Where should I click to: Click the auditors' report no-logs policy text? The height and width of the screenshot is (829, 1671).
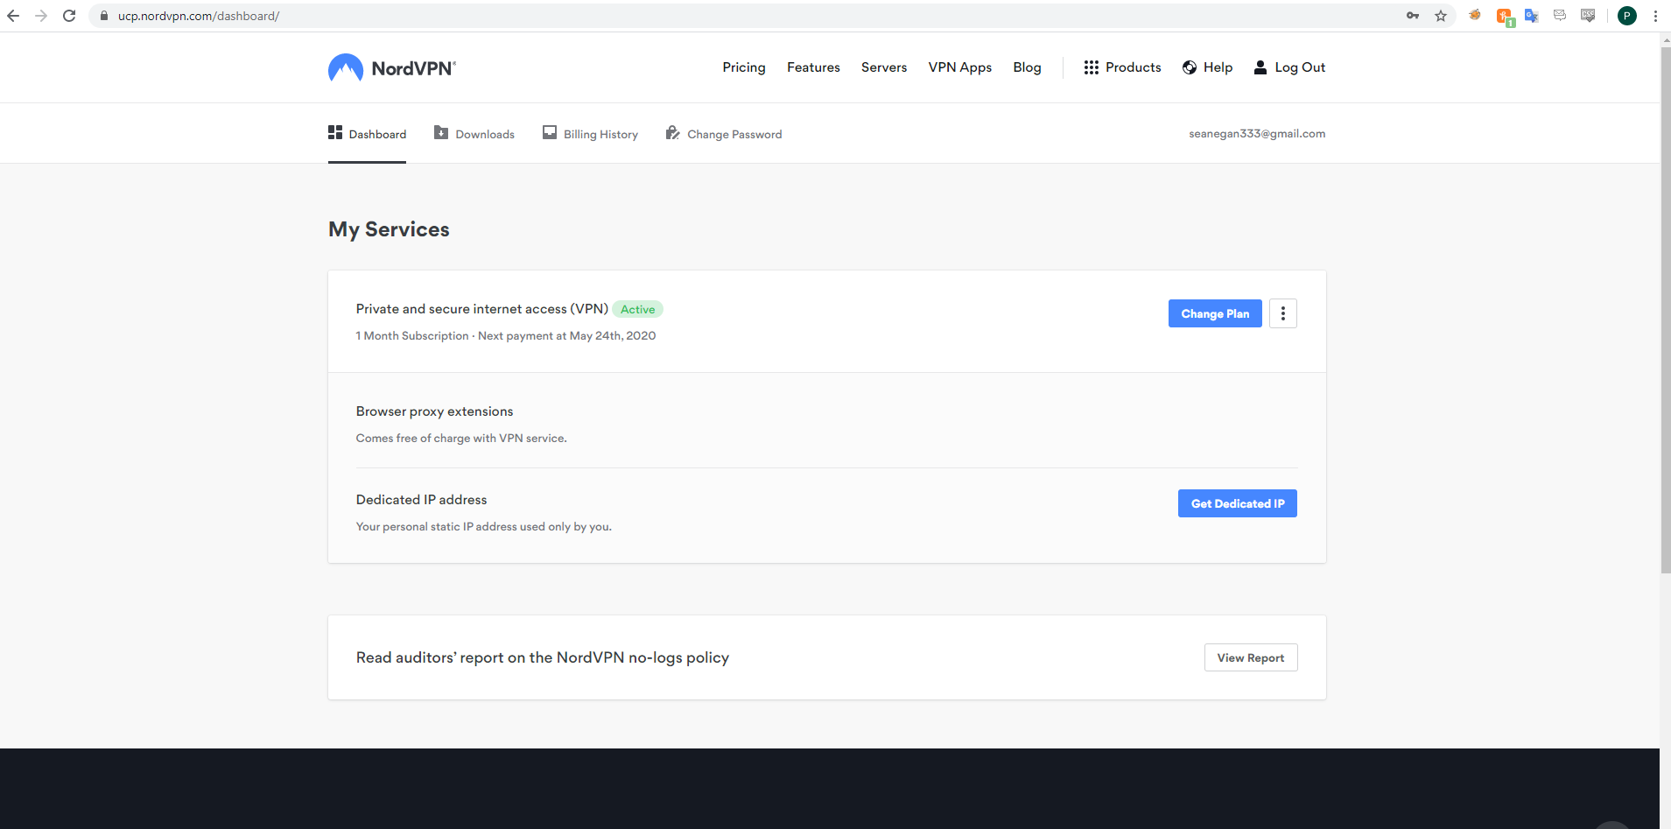tap(543, 657)
